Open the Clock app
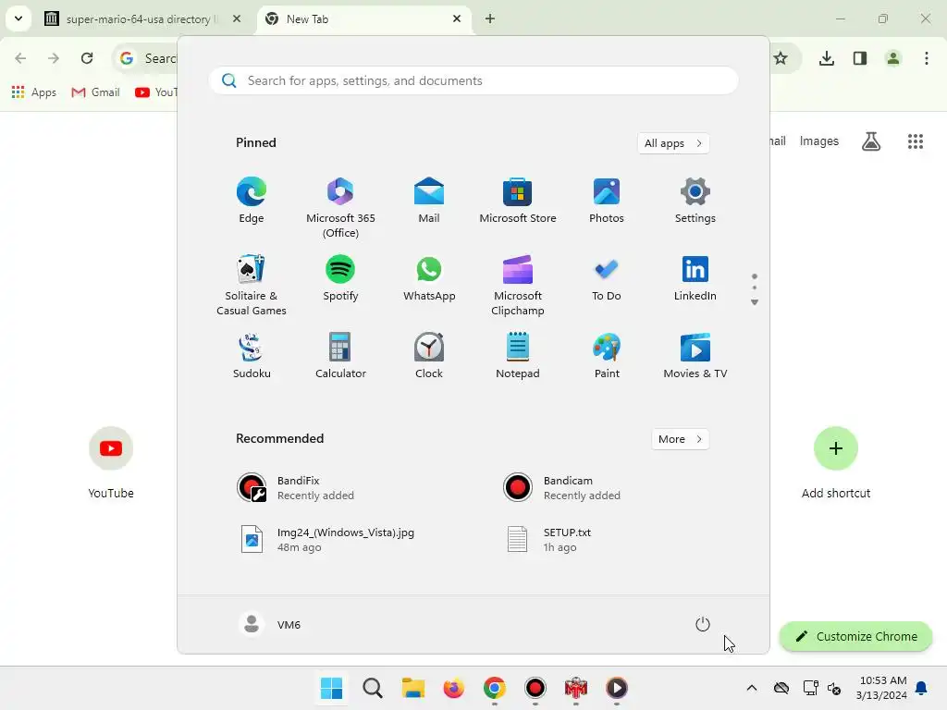The height and width of the screenshot is (710, 947). point(429,356)
